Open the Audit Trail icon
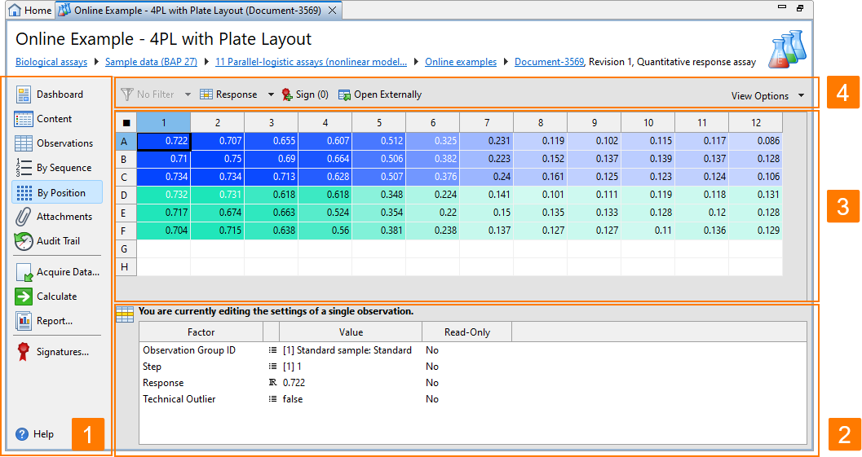 (x=23, y=241)
